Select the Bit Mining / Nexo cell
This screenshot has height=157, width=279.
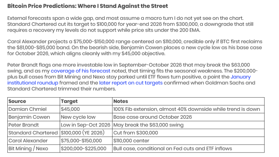tap(33, 149)
